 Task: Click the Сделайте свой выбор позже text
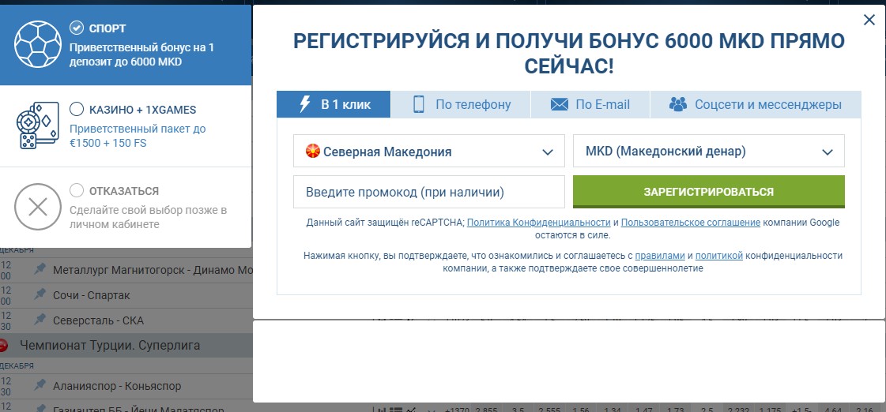[148, 217]
